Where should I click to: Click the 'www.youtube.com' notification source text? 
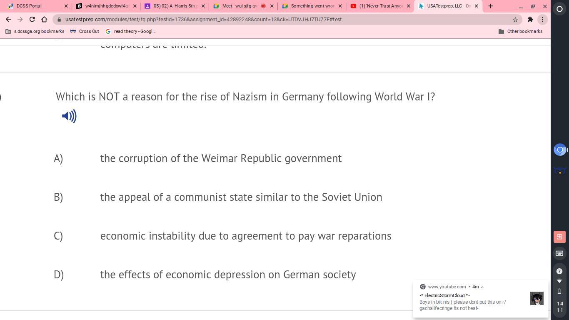click(447, 287)
